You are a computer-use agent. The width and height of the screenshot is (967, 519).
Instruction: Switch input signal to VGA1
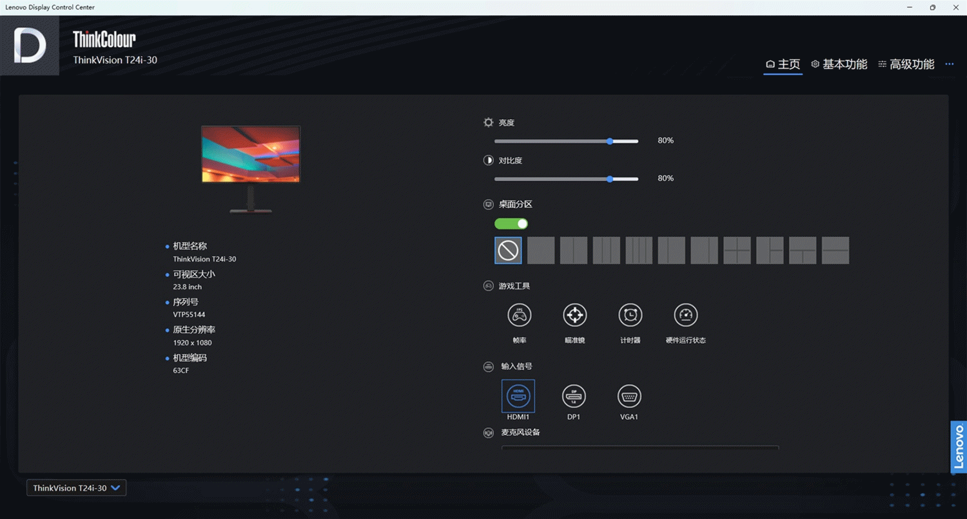629,395
